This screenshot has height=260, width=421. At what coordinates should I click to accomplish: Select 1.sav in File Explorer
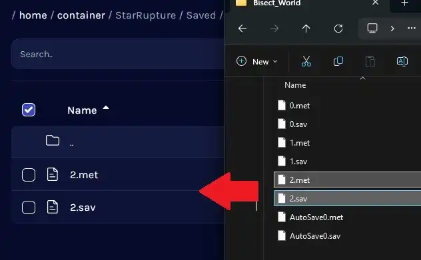298,162
